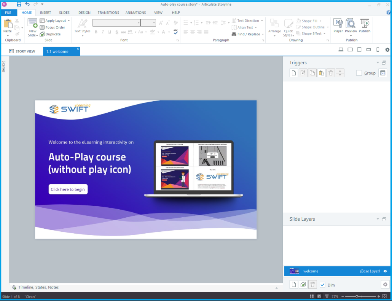Switch to the ANIMATIONS ribbon tab
This screenshot has height=301, width=392.
[x=135, y=12]
